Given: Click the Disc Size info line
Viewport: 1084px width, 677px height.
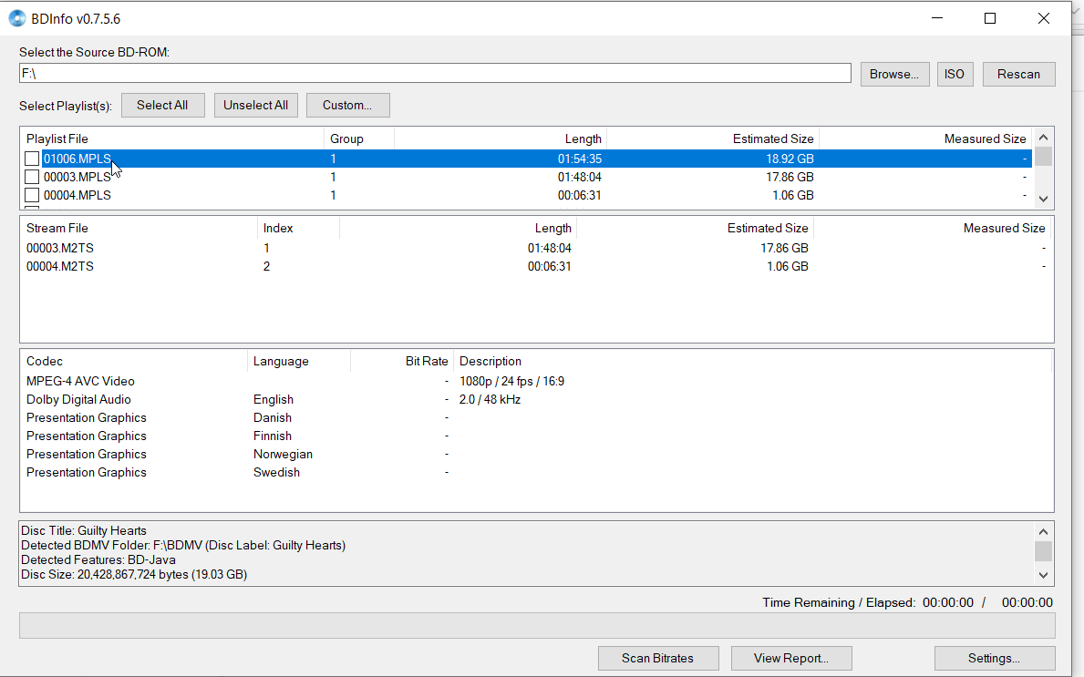Looking at the screenshot, I should click(x=134, y=575).
